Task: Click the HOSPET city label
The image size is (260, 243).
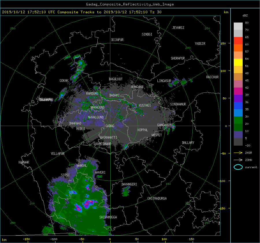Action: point(157,135)
